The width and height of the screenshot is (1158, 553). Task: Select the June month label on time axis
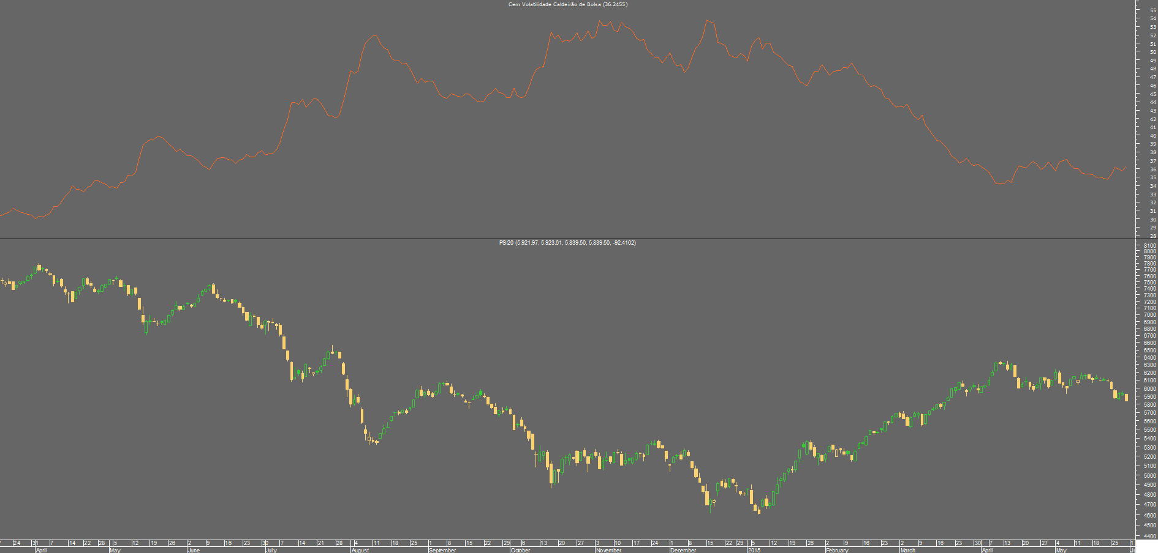point(194,550)
